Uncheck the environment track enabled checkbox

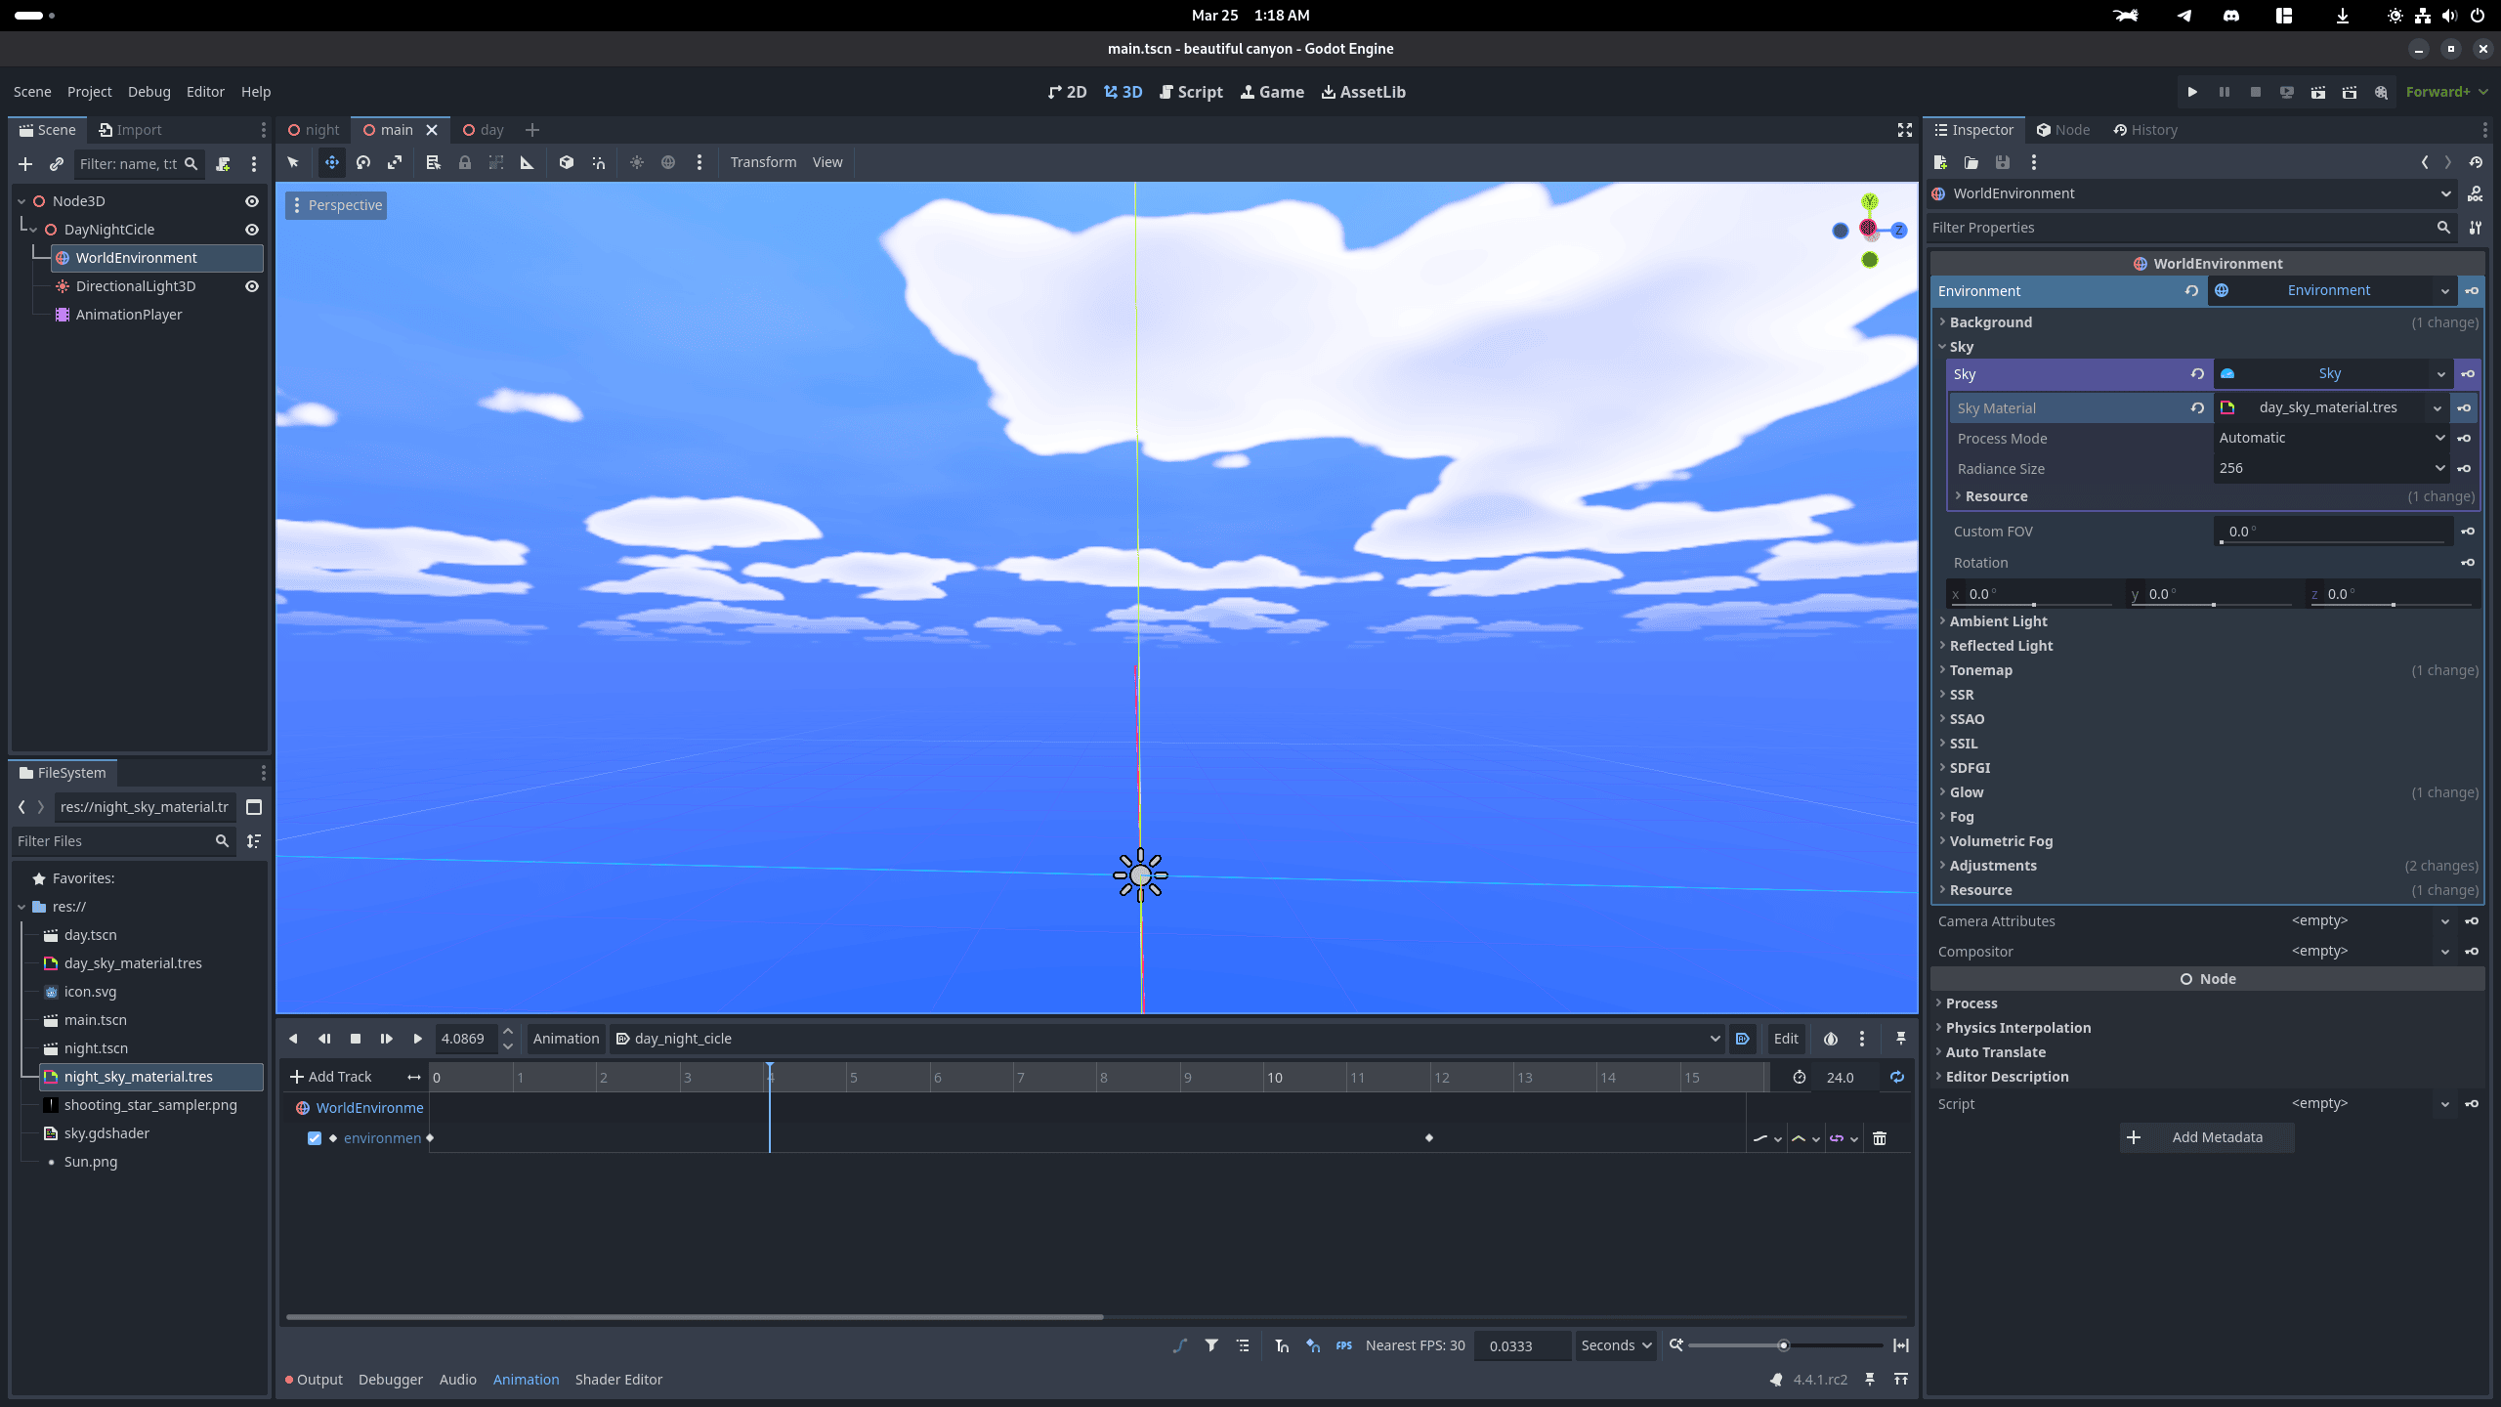click(315, 1138)
